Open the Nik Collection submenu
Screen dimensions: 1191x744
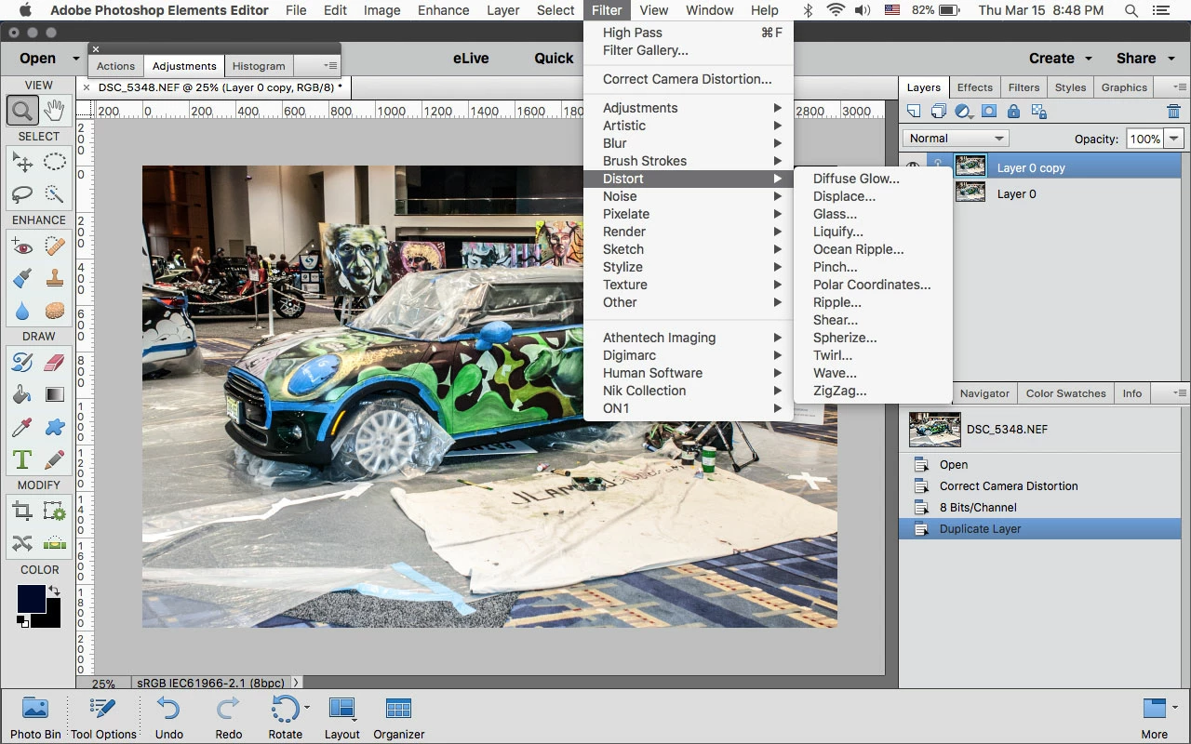689,391
